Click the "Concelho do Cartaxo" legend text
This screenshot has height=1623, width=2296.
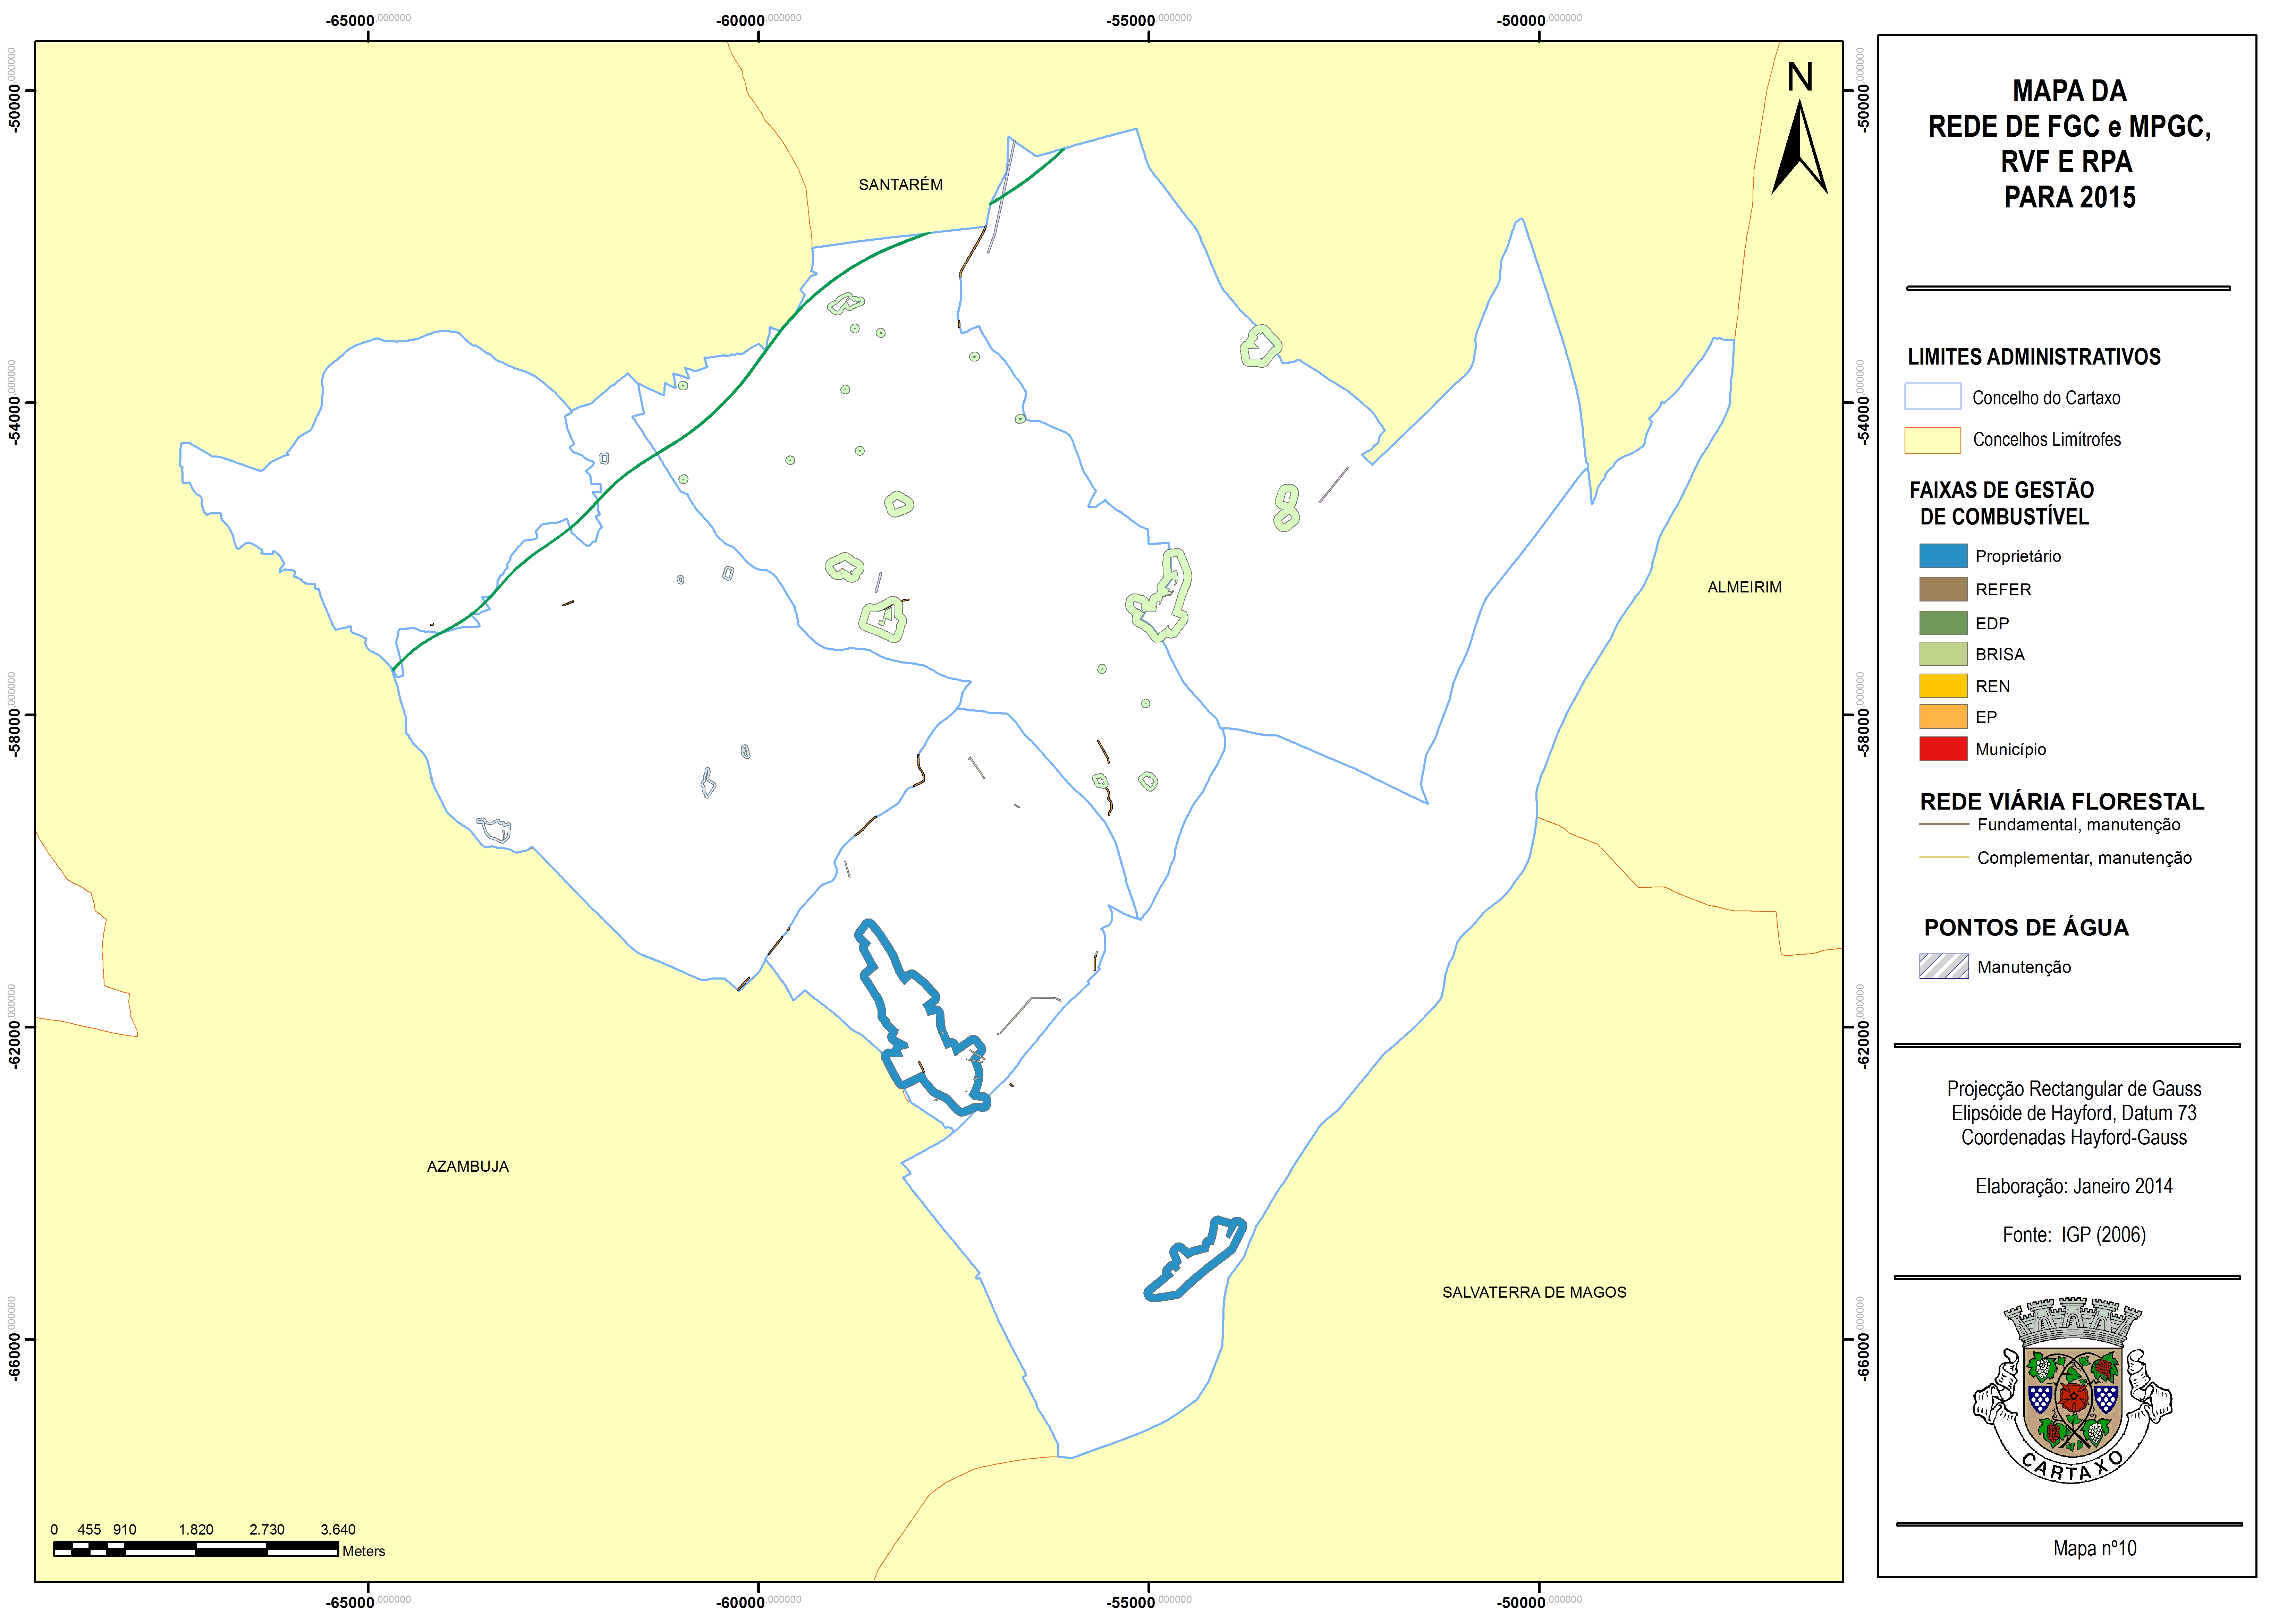pos(2046,398)
